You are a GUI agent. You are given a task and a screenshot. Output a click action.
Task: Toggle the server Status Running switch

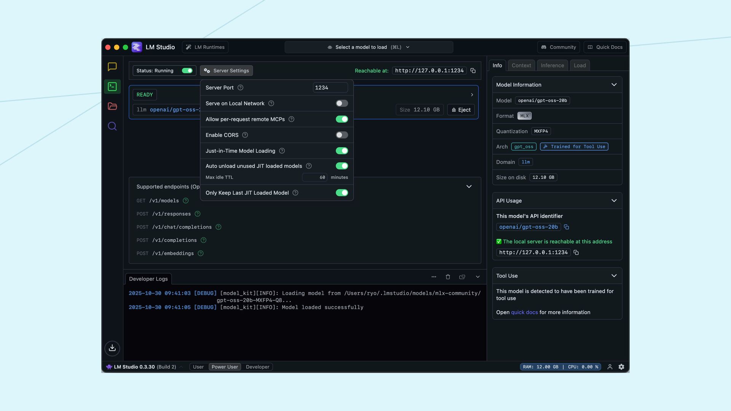(187, 71)
